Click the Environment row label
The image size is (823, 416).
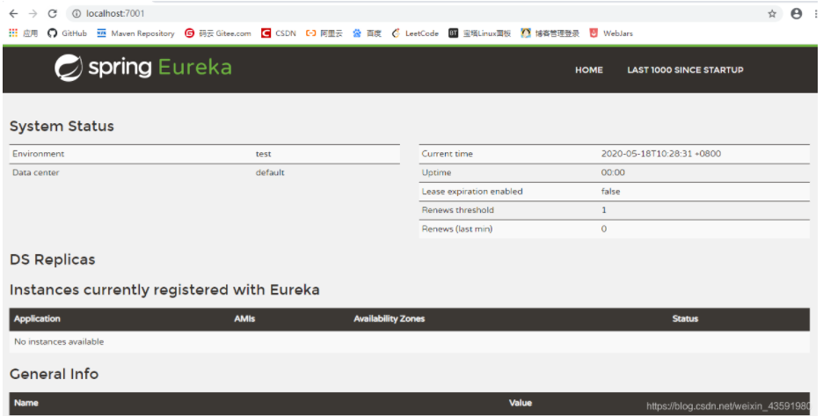coord(39,154)
